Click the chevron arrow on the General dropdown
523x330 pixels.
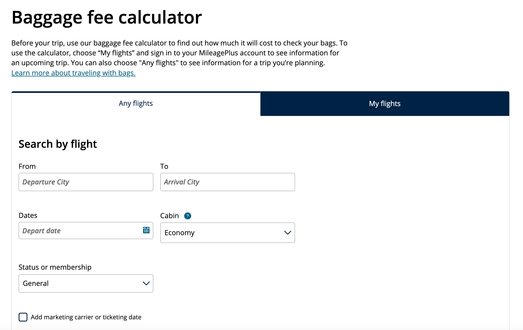point(146,283)
